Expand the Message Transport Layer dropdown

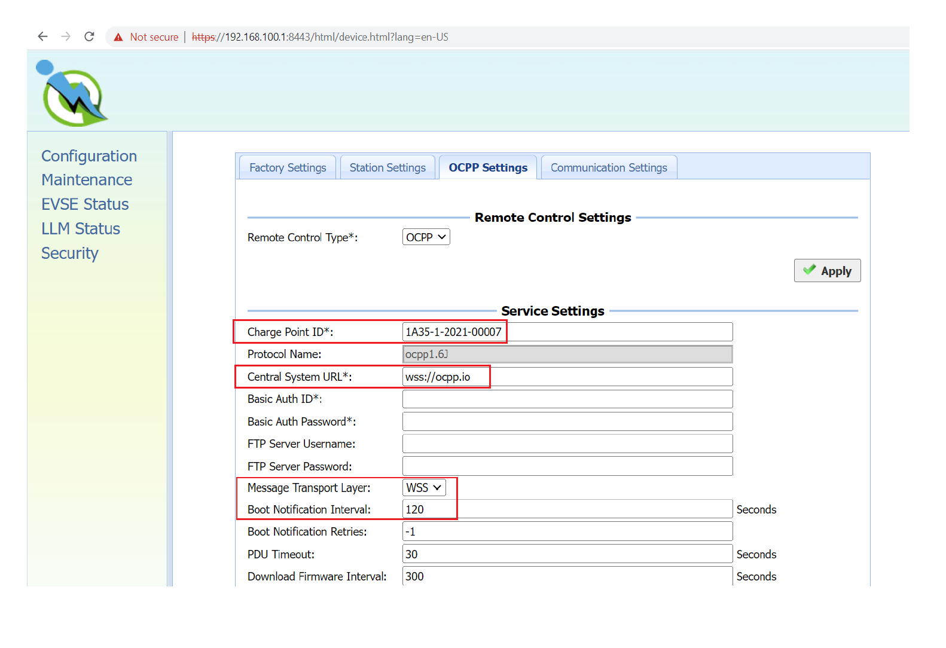click(423, 488)
